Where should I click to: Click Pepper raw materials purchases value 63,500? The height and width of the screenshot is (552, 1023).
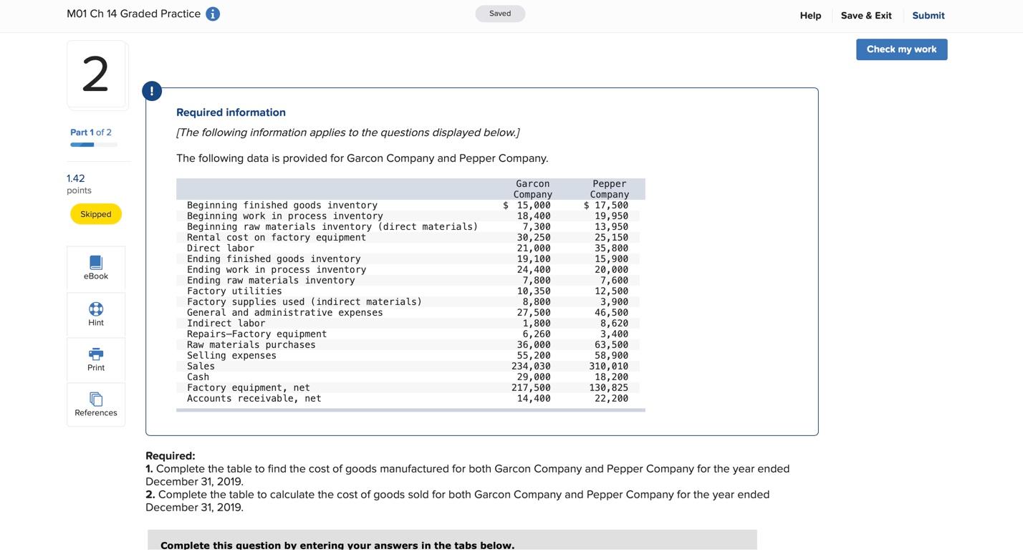click(x=611, y=345)
